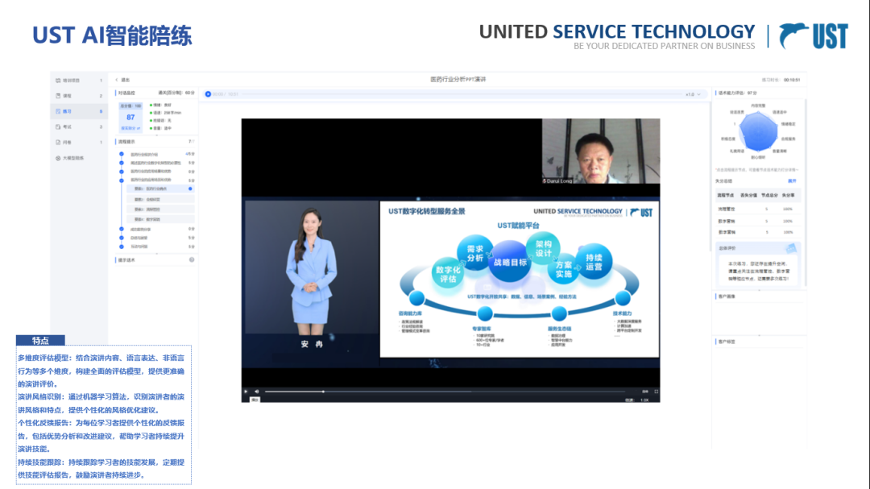
Task: Mute the video with speaker icon
Action: pos(256,392)
